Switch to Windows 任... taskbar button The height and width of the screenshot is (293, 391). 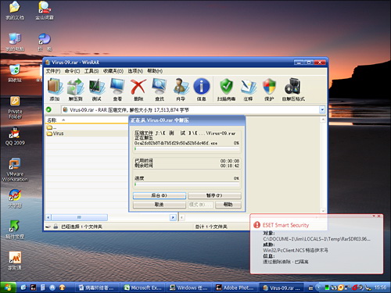click(188, 288)
